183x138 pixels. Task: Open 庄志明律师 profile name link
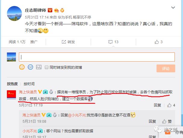[35, 10]
